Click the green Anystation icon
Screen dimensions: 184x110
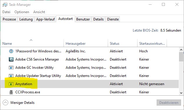coord(11,84)
